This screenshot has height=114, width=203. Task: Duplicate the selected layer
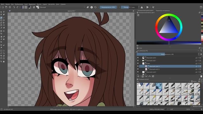(143, 76)
